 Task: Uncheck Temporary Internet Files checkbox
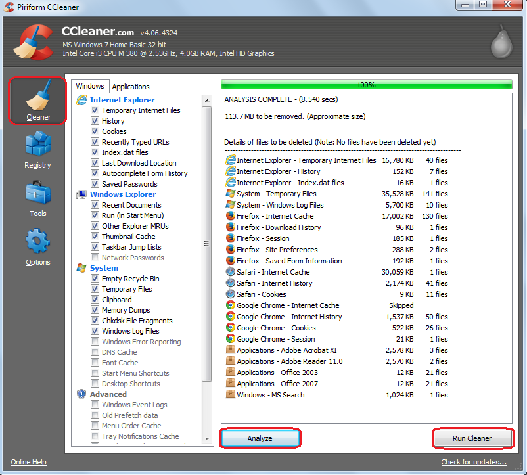coord(95,110)
